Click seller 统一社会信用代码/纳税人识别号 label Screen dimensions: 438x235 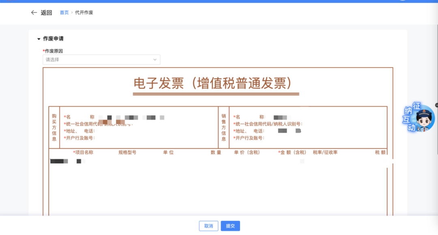point(268,124)
